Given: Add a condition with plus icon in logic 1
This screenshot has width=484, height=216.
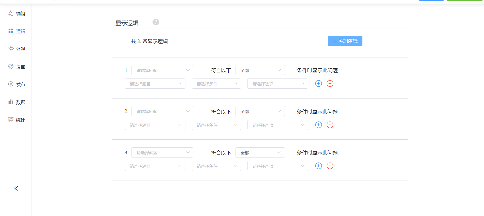Looking at the screenshot, I should click(318, 84).
